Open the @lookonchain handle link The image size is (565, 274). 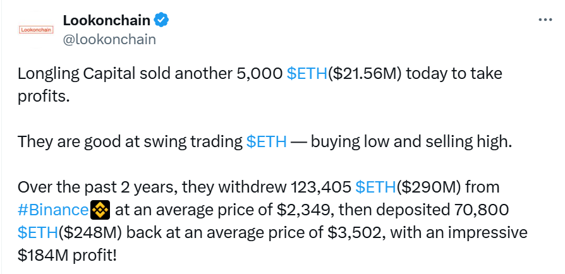[x=109, y=39]
